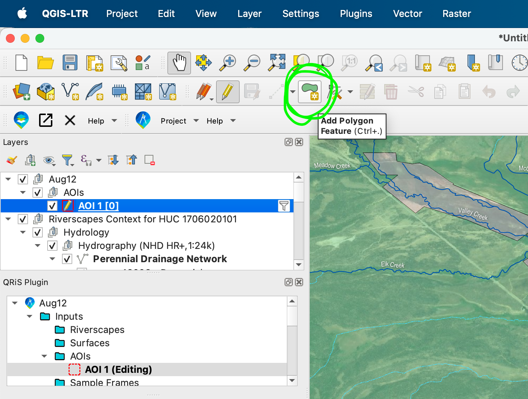
Task: Open the Style Manager icon
Action: (x=142, y=63)
